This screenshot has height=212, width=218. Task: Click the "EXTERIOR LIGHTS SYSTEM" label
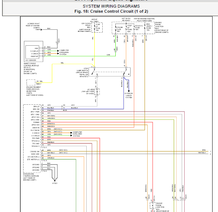[x=129, y=96]
